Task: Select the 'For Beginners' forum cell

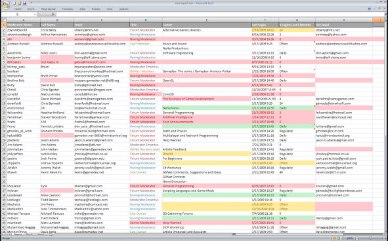Action: coord(207,158)
